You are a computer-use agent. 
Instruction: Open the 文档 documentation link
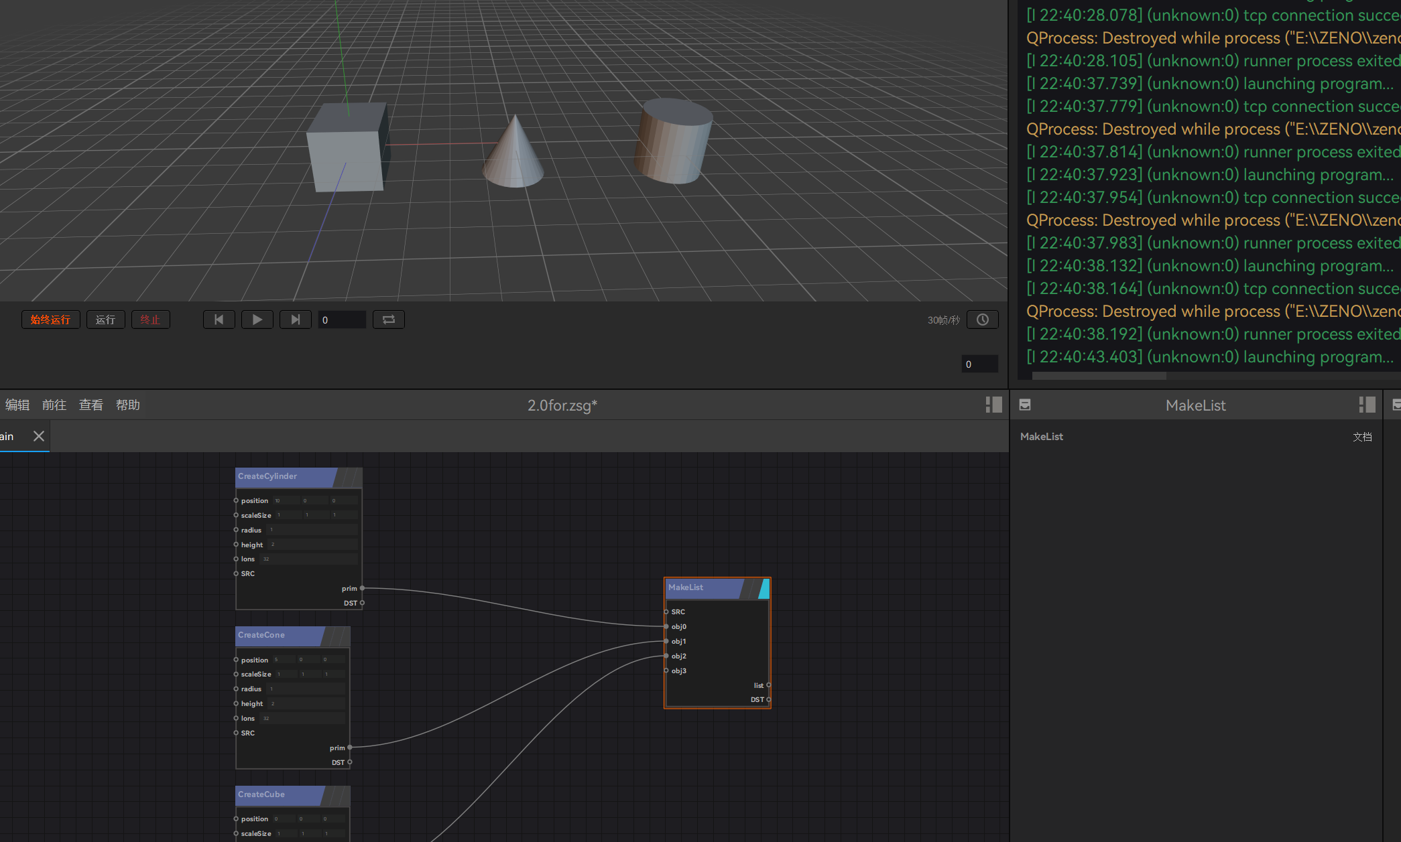1361,437
